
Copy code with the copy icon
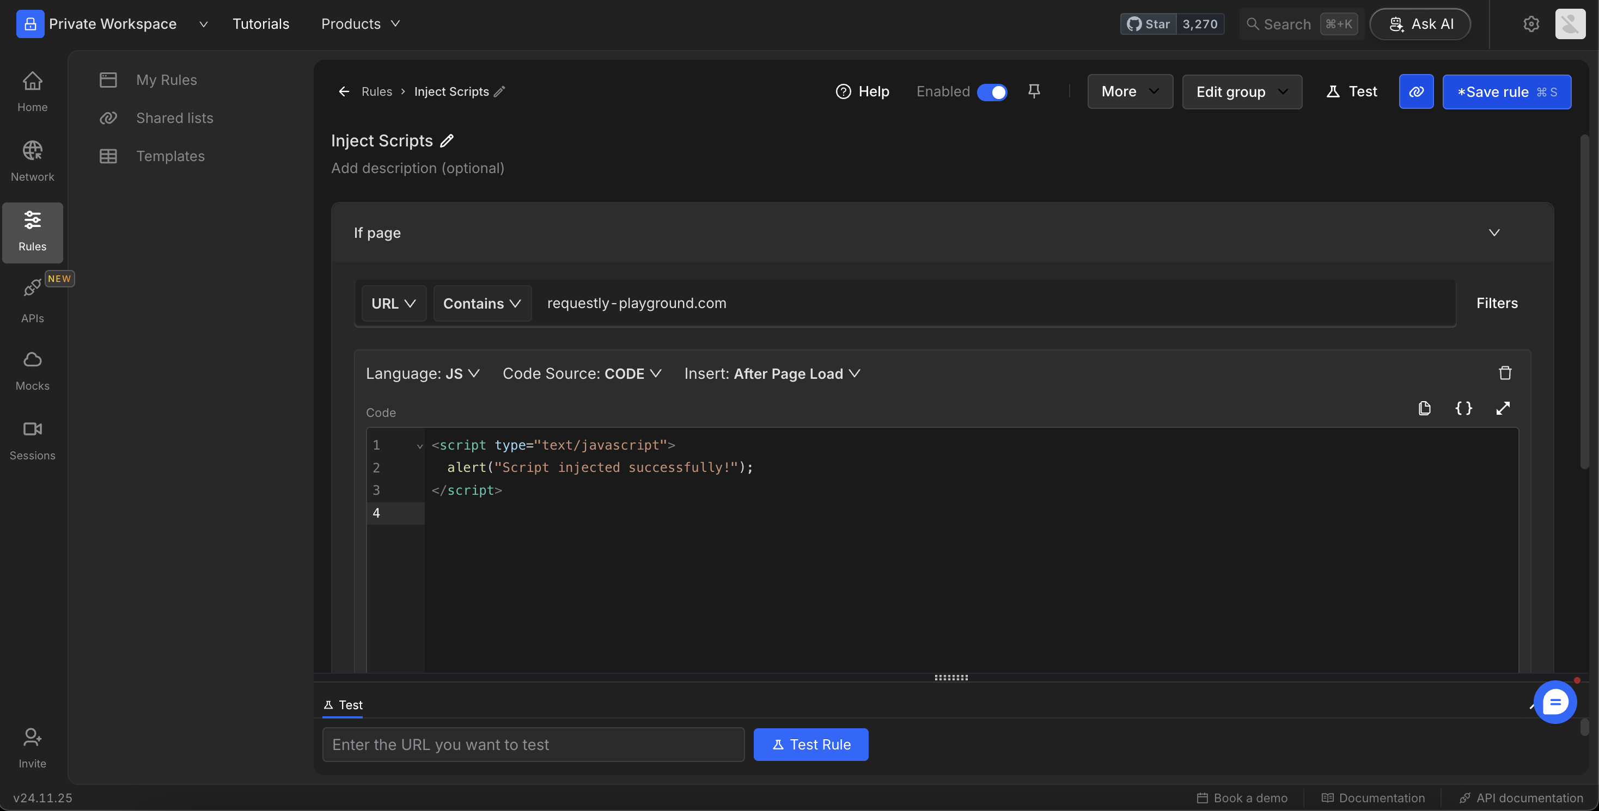1424,408
